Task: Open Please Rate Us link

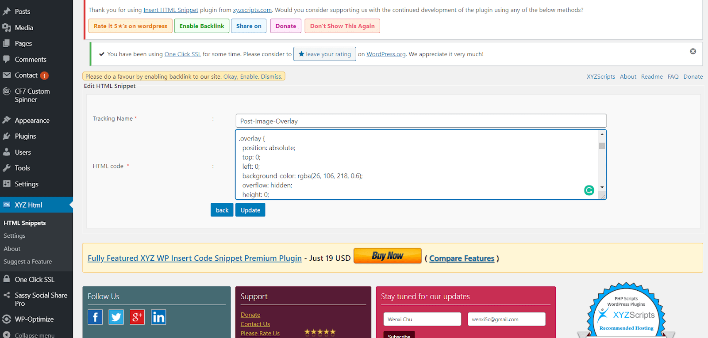Action: 260,333
